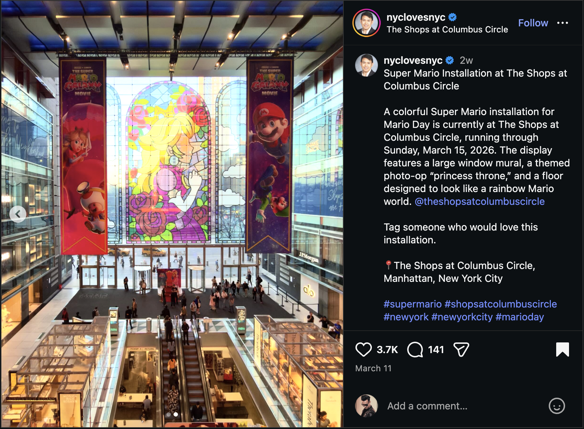Open the @theshopsatcolumbuscircle mention

[480, 201]
